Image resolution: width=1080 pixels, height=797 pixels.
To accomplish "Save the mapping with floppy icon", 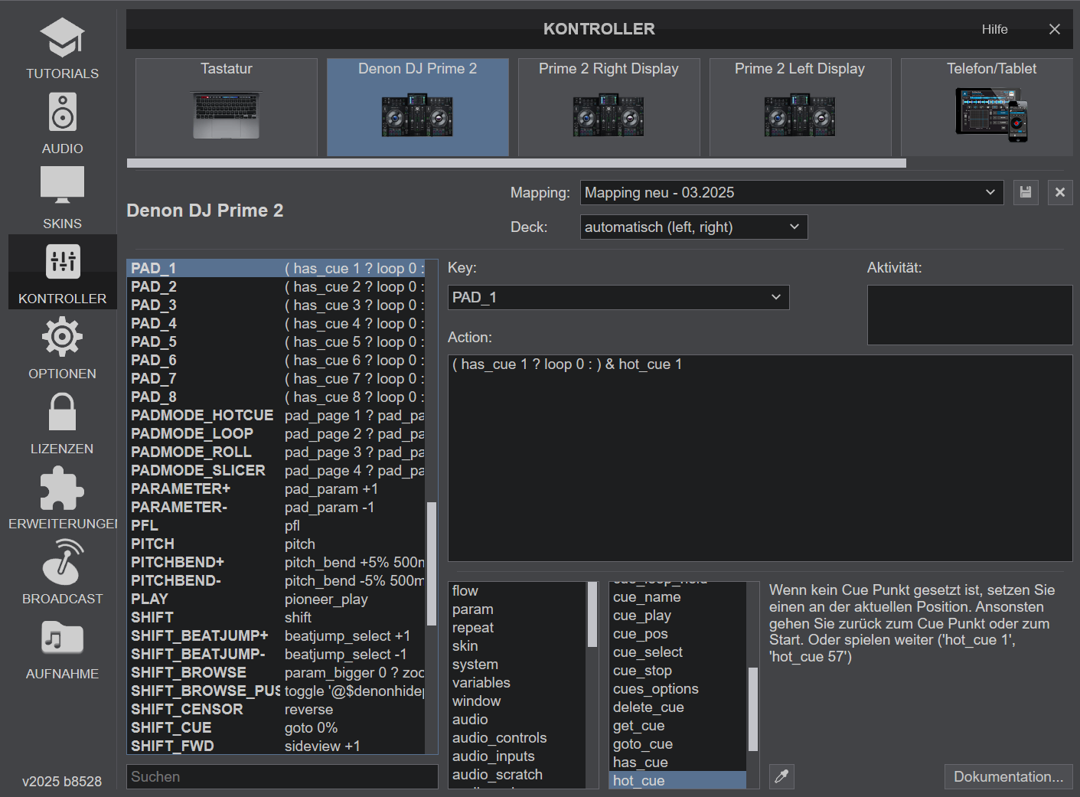I will (x=1026, y=192).
